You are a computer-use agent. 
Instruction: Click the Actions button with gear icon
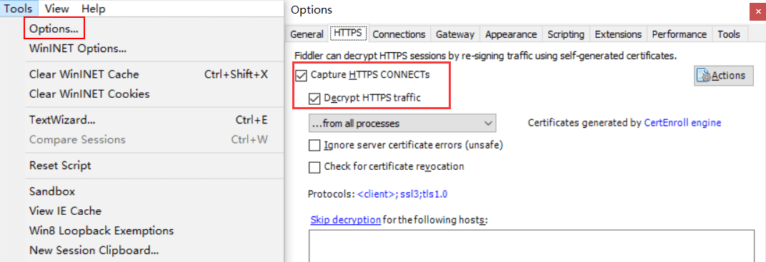(x=724, y=76)
